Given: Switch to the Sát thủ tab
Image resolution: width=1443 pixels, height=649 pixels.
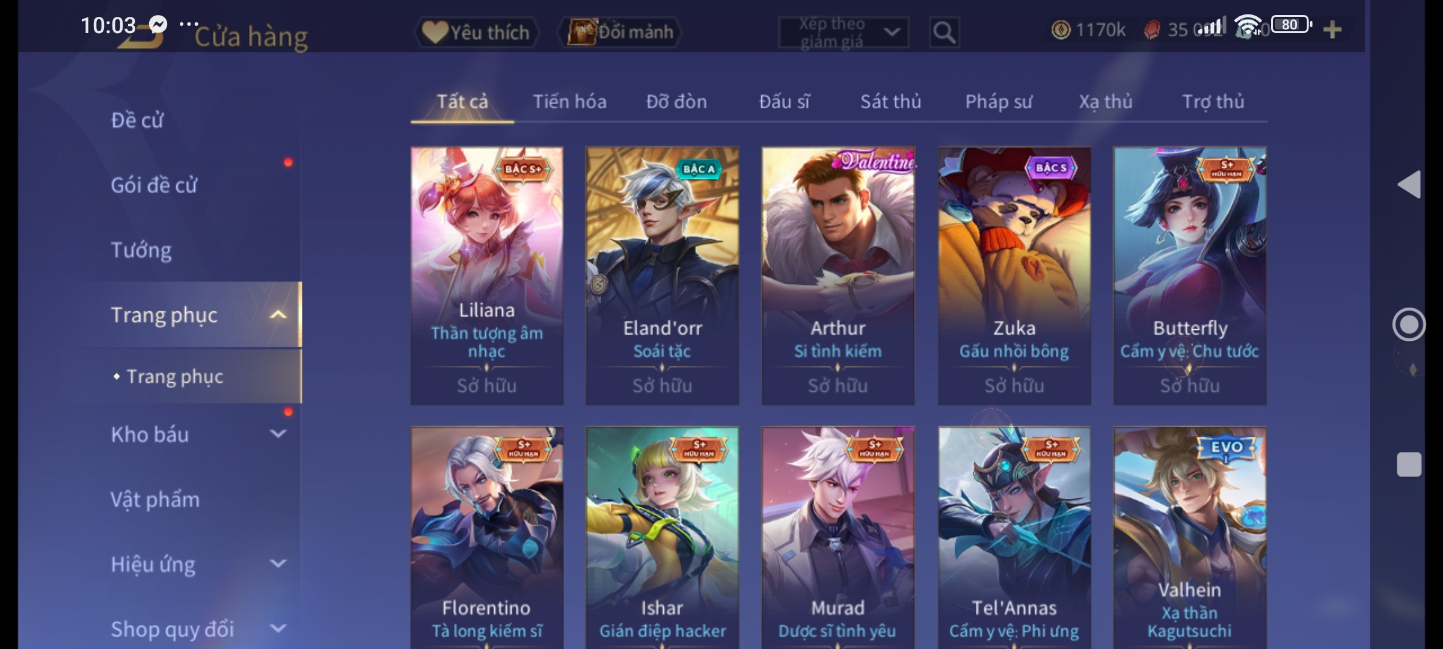Looking at the screenshot, I should (x=890, y=102).
